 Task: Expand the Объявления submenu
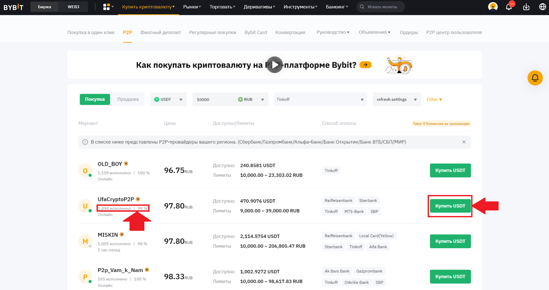pos(375,32)
